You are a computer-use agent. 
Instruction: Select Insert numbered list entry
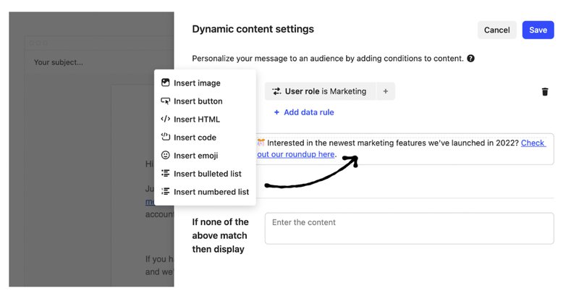(x=205, y=191)
